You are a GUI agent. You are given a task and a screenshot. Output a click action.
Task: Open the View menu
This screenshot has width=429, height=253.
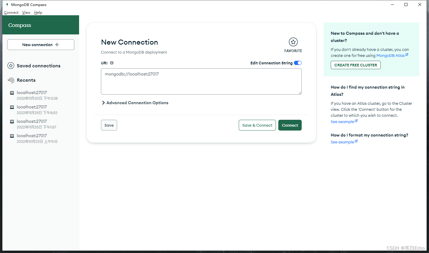click(26, 12)
